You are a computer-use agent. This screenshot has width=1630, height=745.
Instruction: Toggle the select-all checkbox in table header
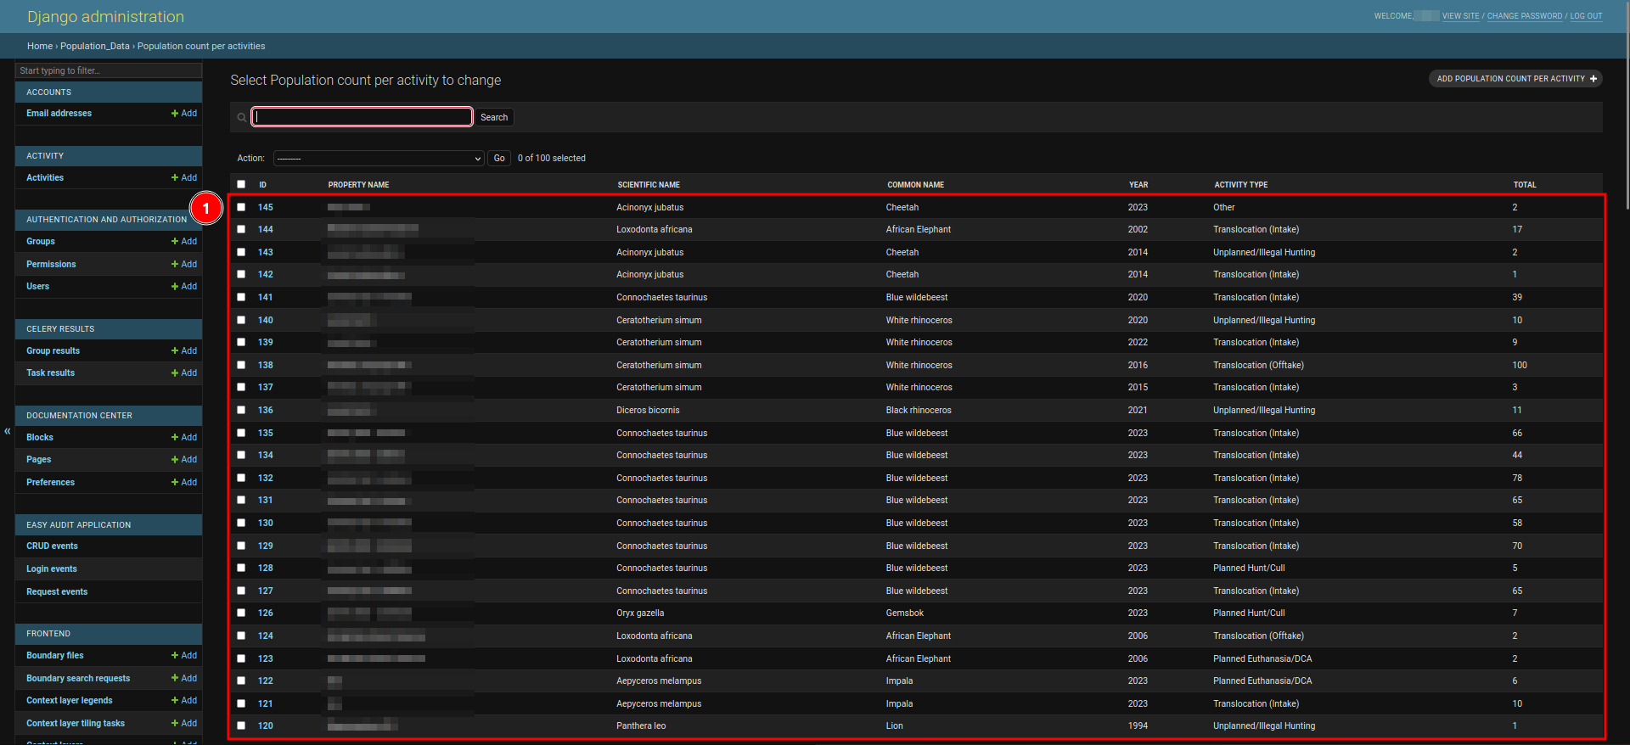tap(241, 184)
